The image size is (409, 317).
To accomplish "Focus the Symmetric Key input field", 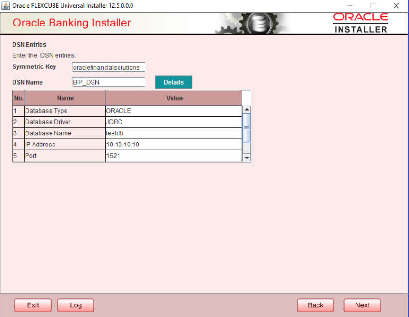I will (x=108, y=67).
